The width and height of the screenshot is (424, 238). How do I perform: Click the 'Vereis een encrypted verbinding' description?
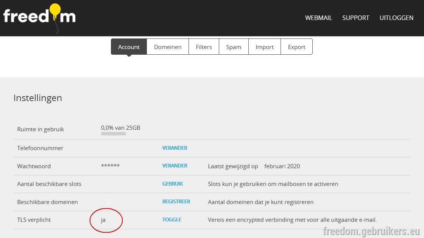(292, 220)
